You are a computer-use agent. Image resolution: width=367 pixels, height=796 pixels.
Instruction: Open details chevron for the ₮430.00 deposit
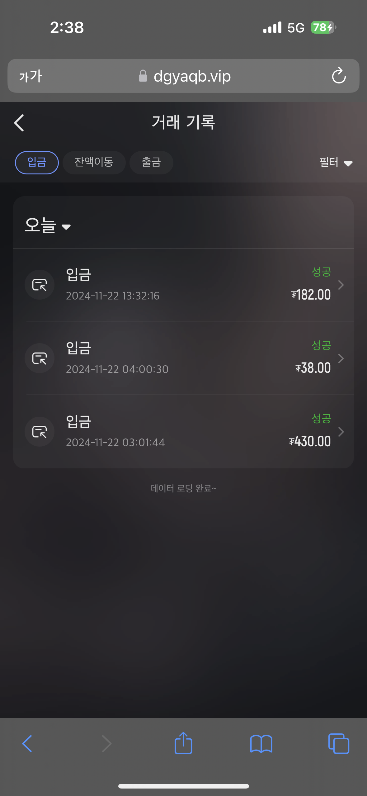click(341, 432)
